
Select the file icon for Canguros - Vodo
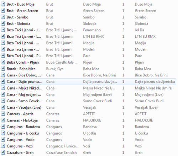3,140
